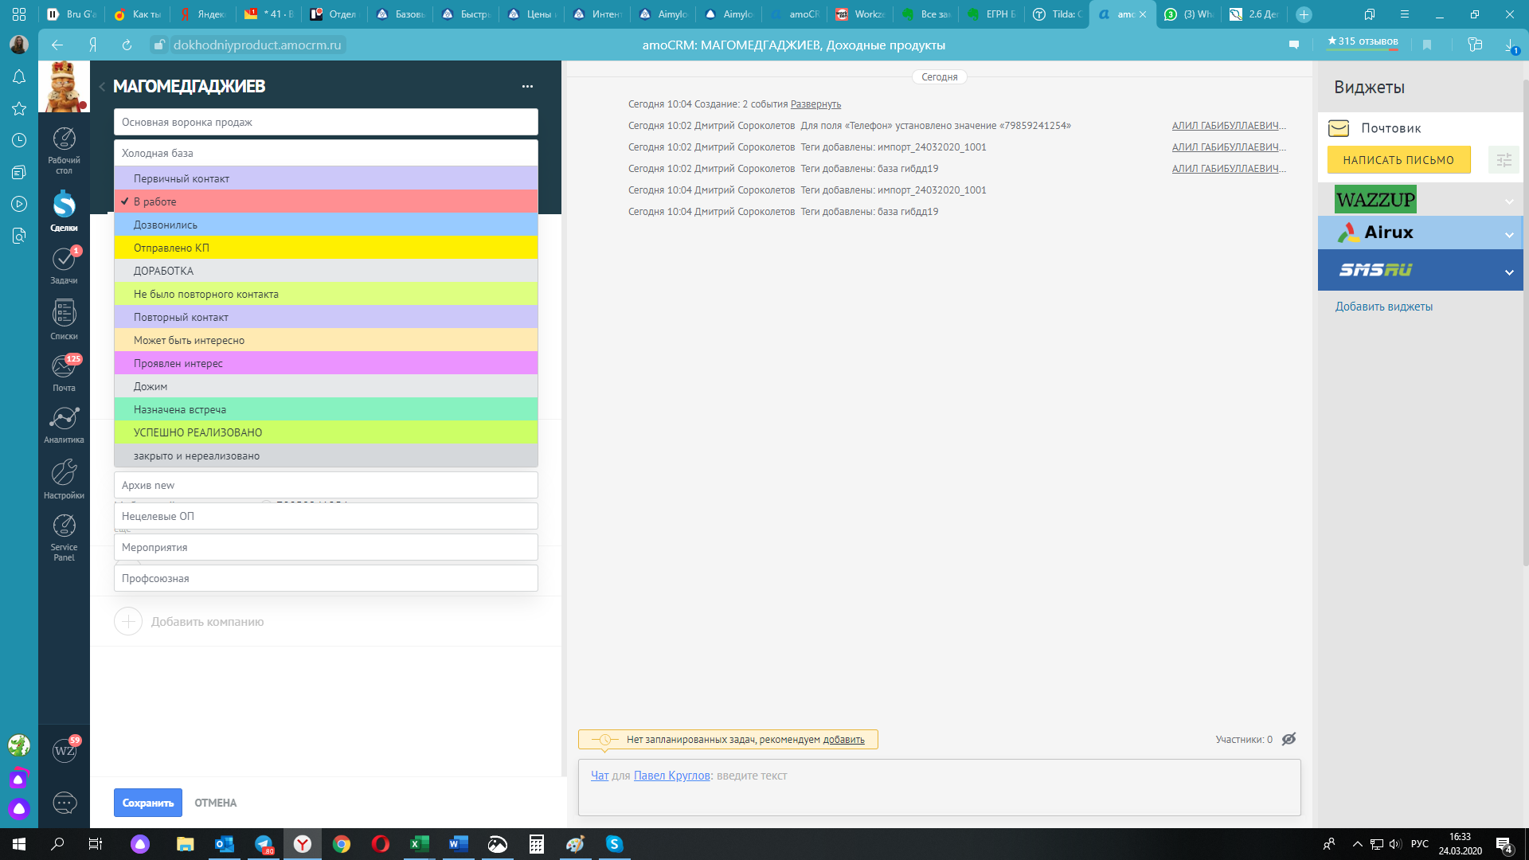Click the Аналитика (Analytics) sidebar icon

64,424
